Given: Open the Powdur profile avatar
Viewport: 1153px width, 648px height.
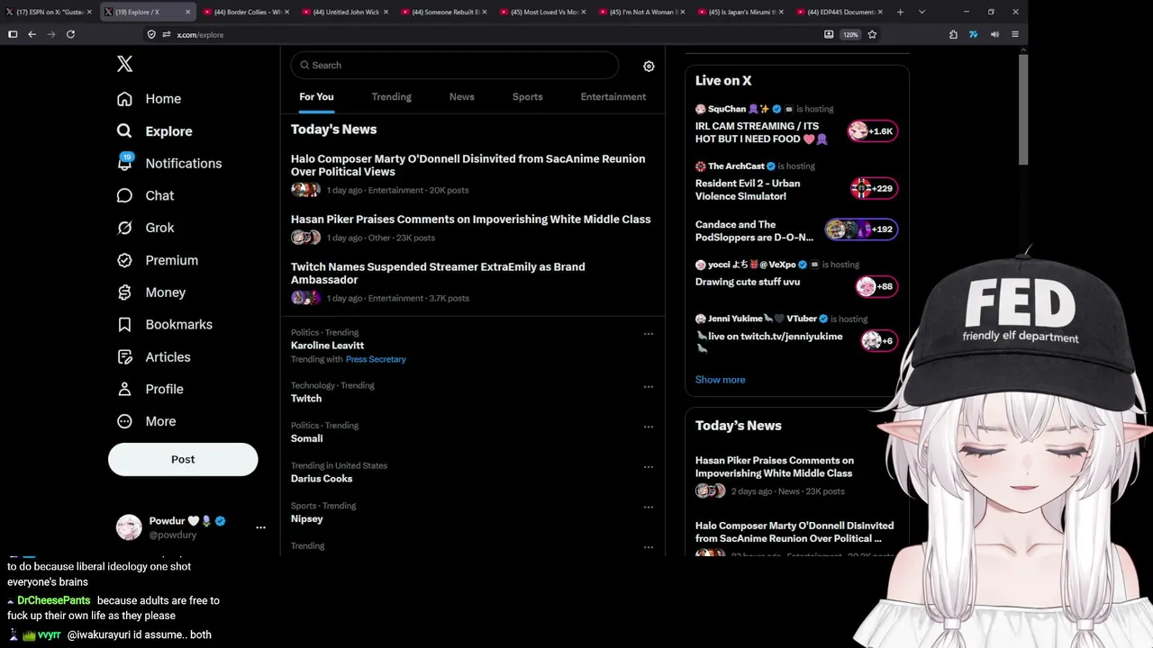Looking at the screenshot, I should point(129,527).
